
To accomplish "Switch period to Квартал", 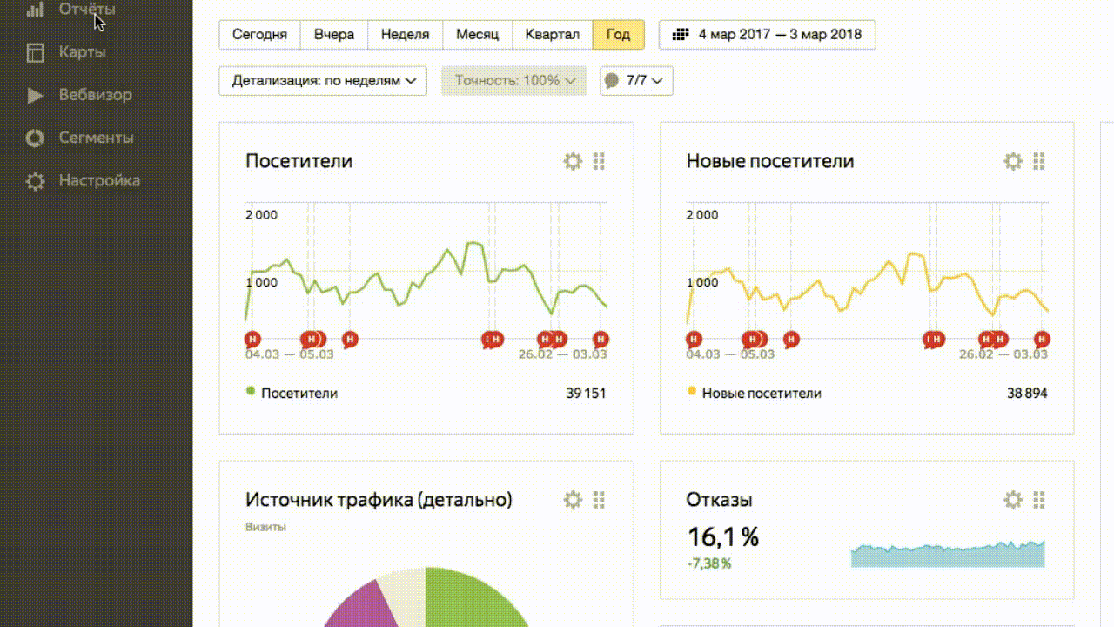I will (552, 35).
